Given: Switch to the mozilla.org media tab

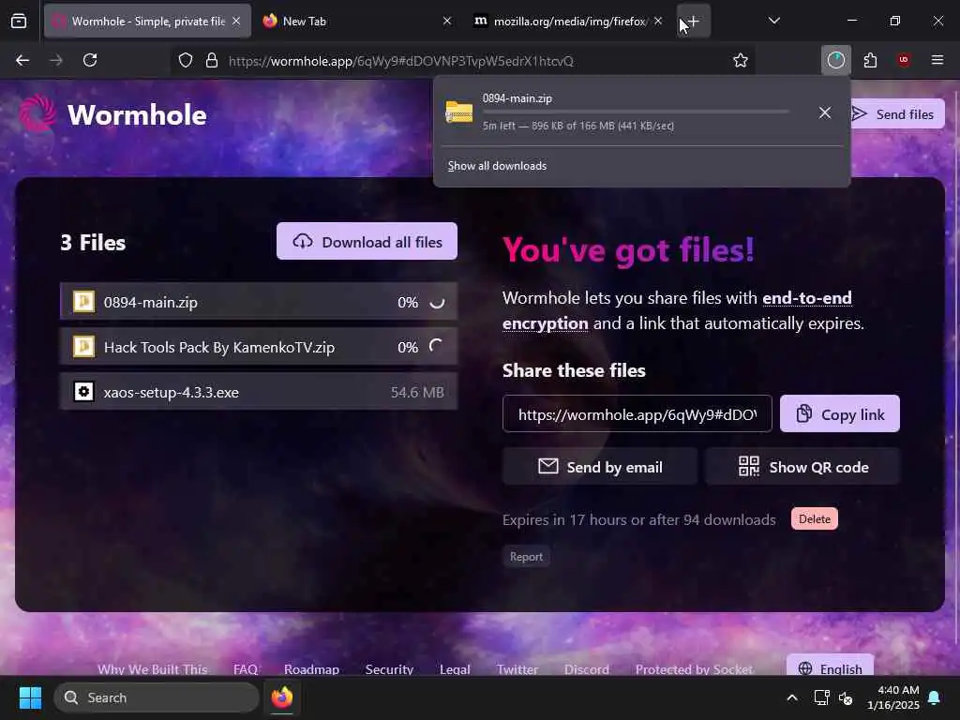Looking at the screenshot, I should tap(568, 21).
